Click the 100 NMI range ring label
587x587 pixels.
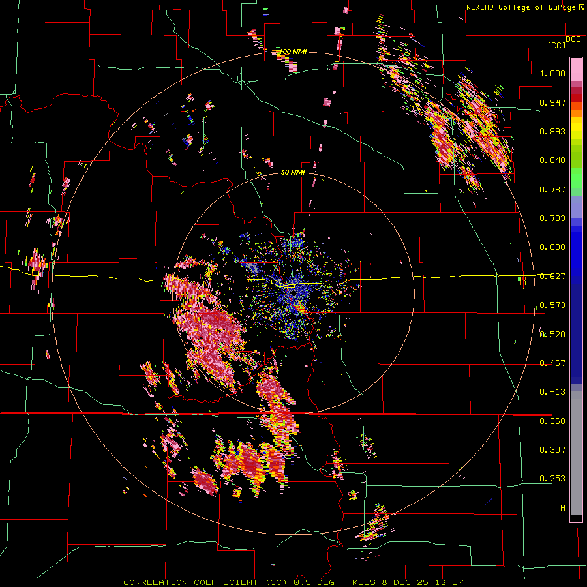[292, 52]
